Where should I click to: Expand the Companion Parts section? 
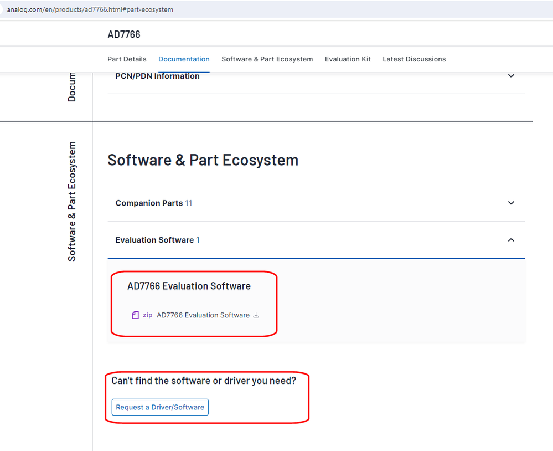click(x=511, y=203)
